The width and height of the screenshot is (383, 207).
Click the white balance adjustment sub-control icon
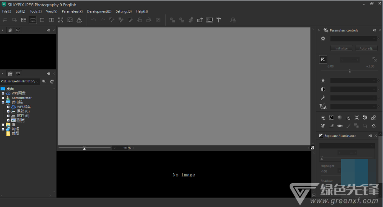click(323, 118)
